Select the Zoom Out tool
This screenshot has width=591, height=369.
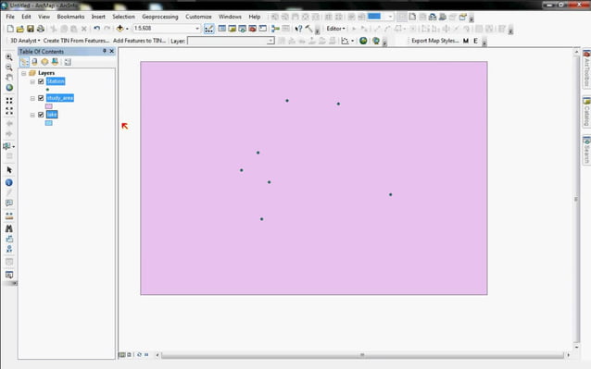[9, 68]
